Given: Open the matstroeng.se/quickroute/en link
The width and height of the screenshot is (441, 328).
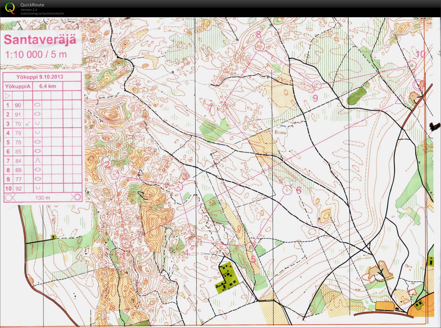Looking at the screenshot, I should 42,13.
